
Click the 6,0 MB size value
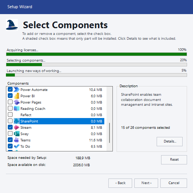click(96, 96)
